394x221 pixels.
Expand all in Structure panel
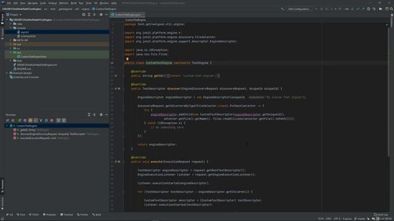[x=89, y=115]
